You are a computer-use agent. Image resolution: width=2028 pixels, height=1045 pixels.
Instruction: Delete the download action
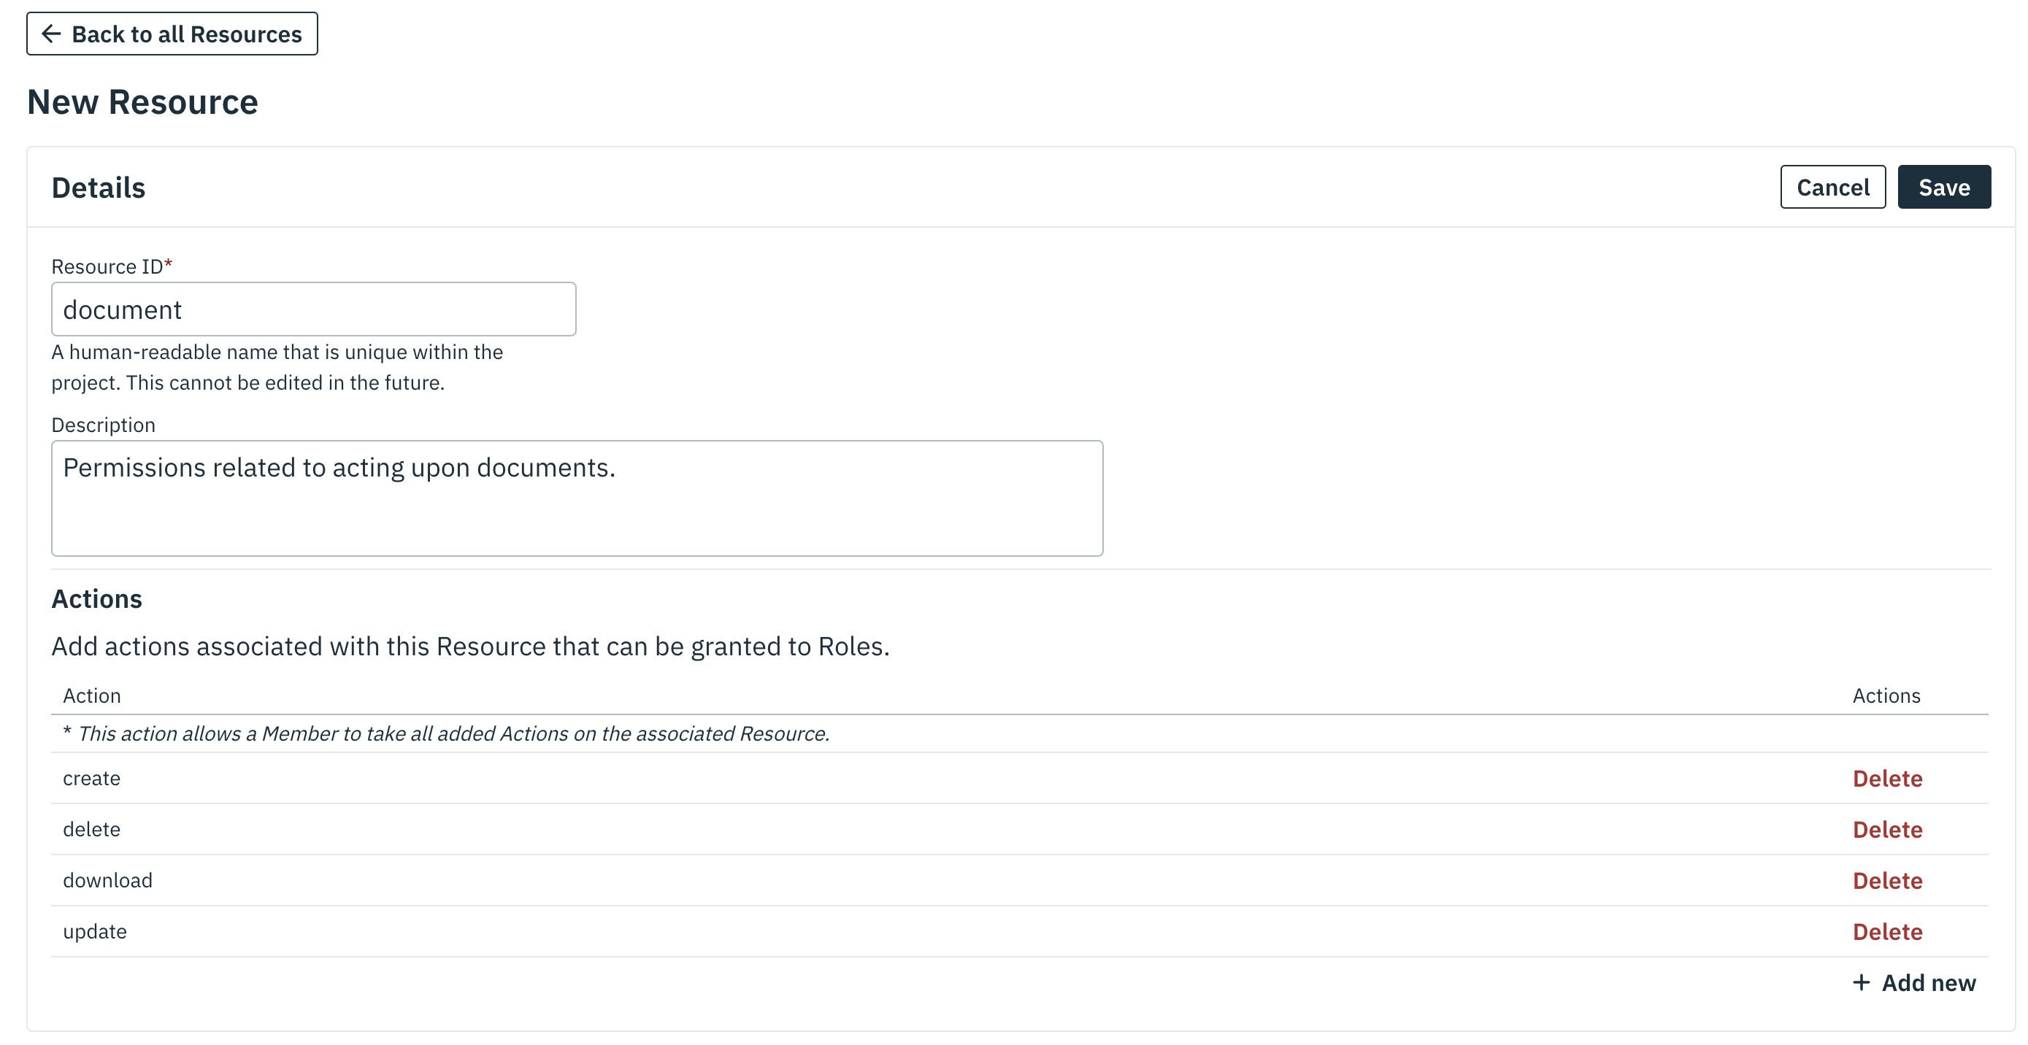click(1887, 881)
